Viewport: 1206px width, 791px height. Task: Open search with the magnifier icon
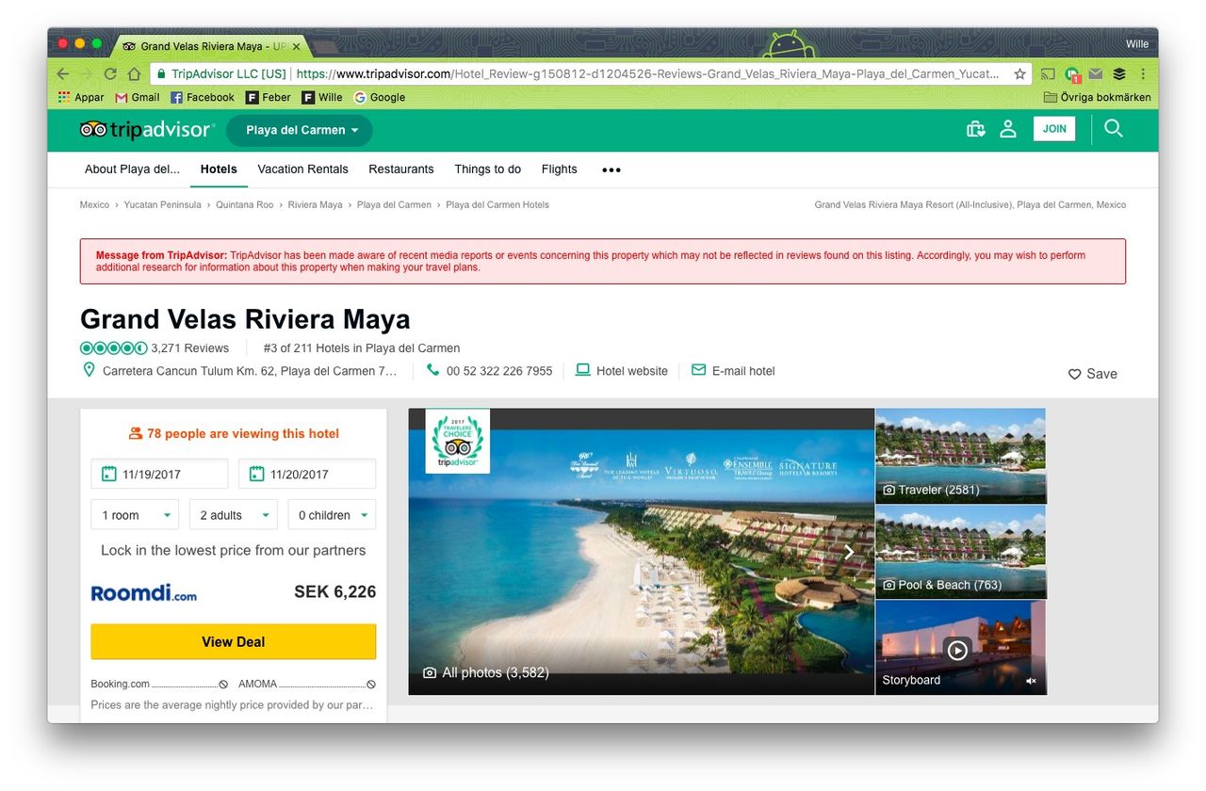(1114, 128)
